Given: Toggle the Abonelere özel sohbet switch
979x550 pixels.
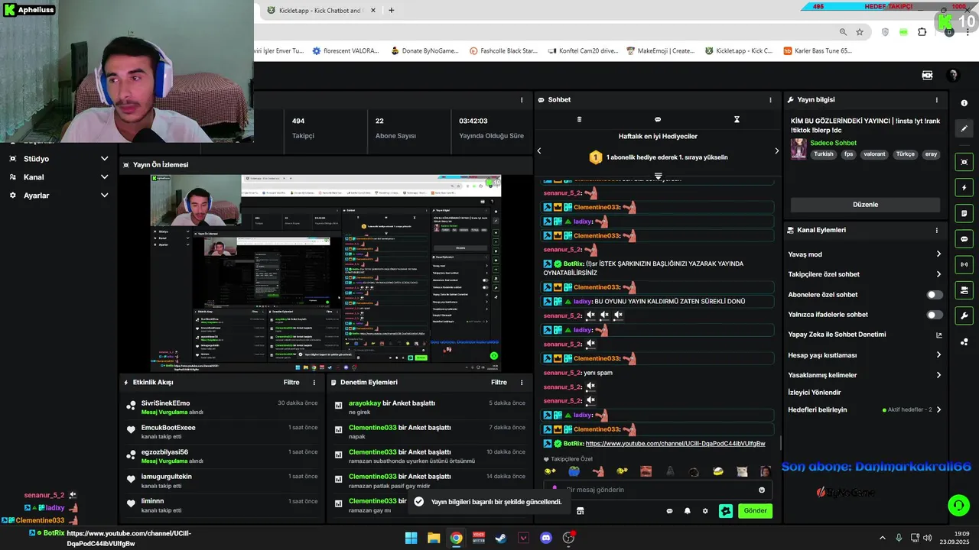Looking at the screenshot, I should point(935,295).
